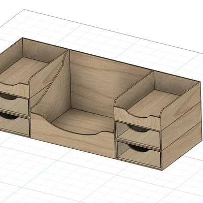Select the right outer side panel
This screenshot has height=203, width=203.
click(x=182, y=126)
